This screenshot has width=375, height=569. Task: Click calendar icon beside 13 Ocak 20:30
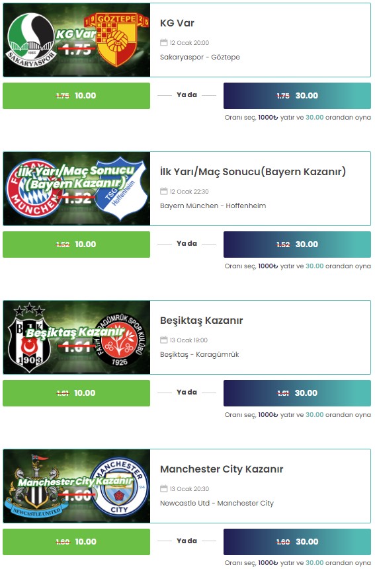coord(164,488)
